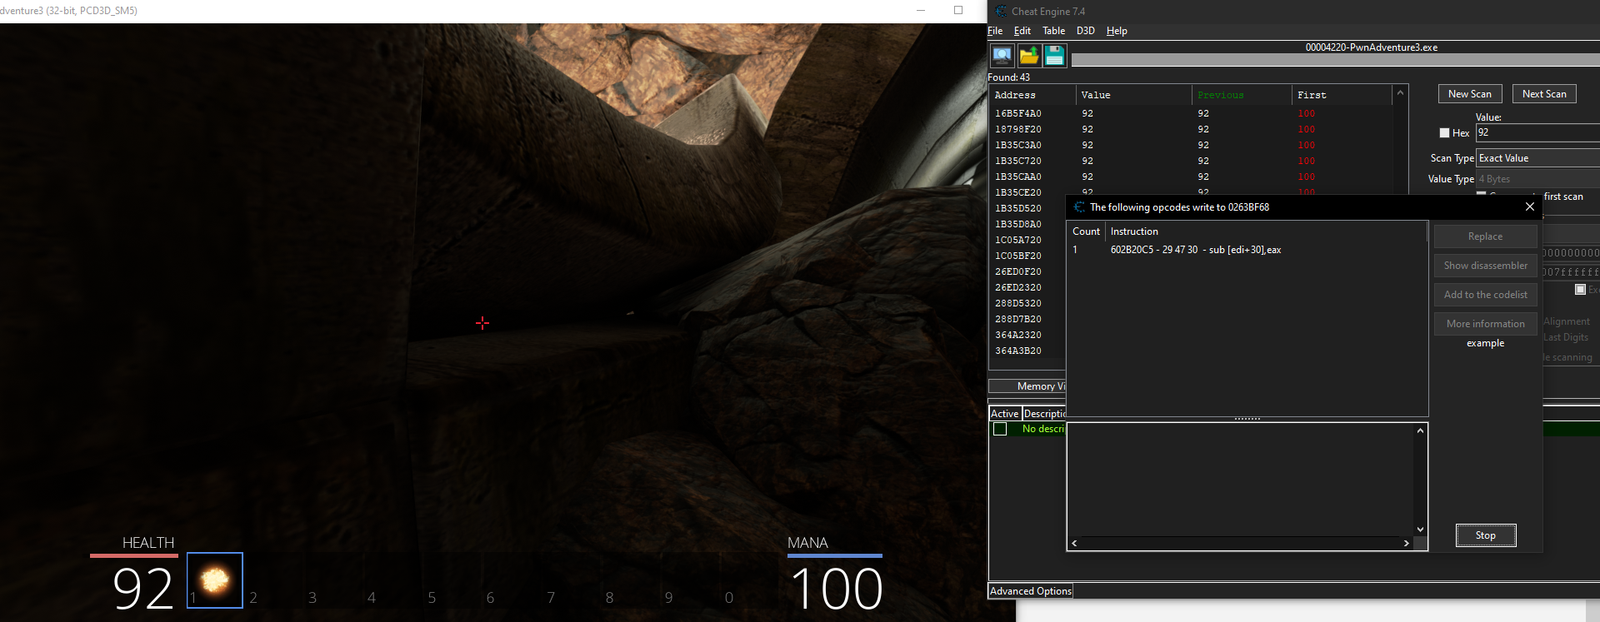The height and width of the screenshot is (622, 1600).
Task: Open Advanced Options panel
Action: pos(1030,591)
